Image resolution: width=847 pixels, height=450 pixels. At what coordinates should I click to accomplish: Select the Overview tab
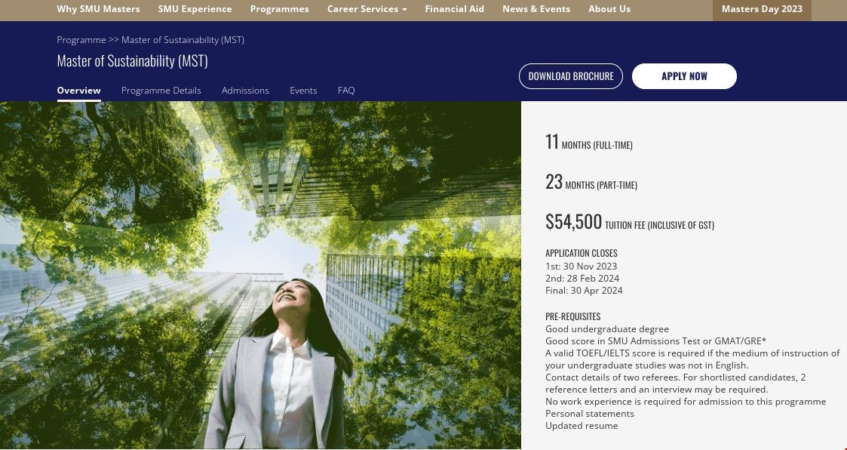78,91
